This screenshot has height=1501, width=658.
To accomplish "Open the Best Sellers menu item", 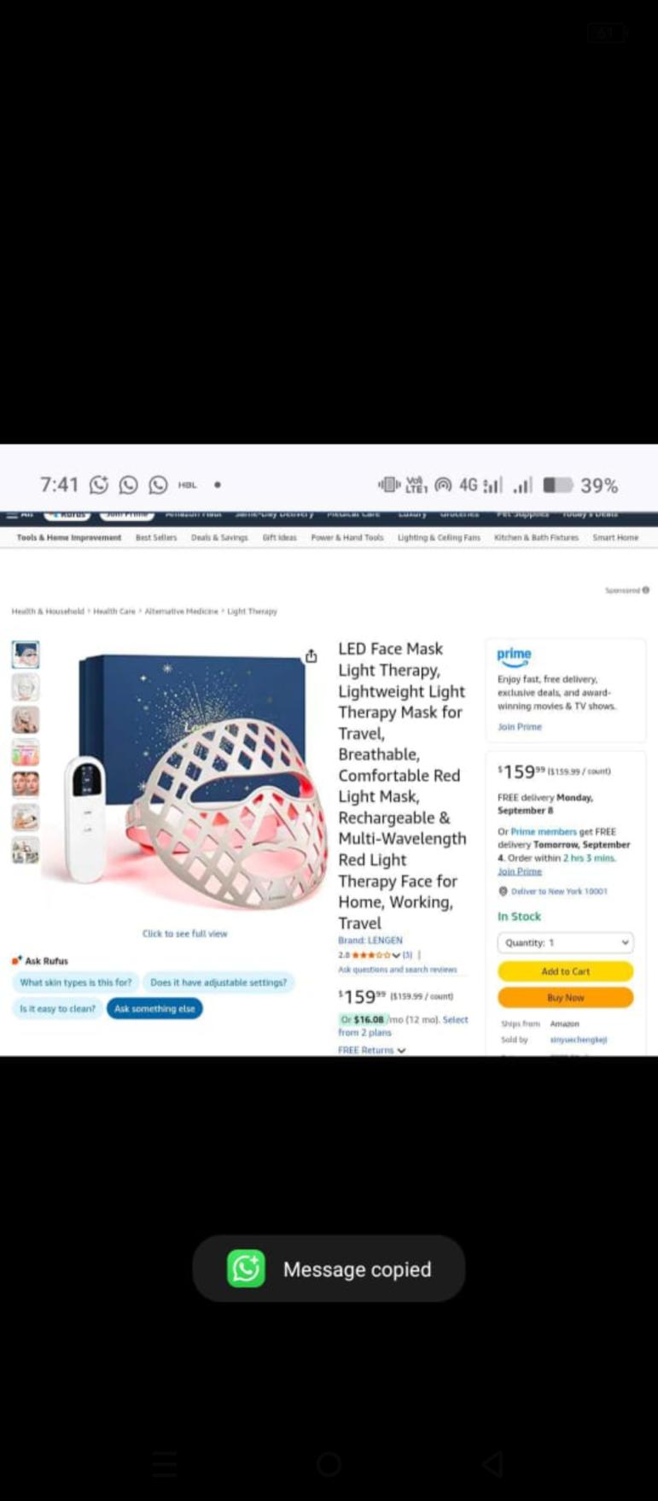I will 156,537.
